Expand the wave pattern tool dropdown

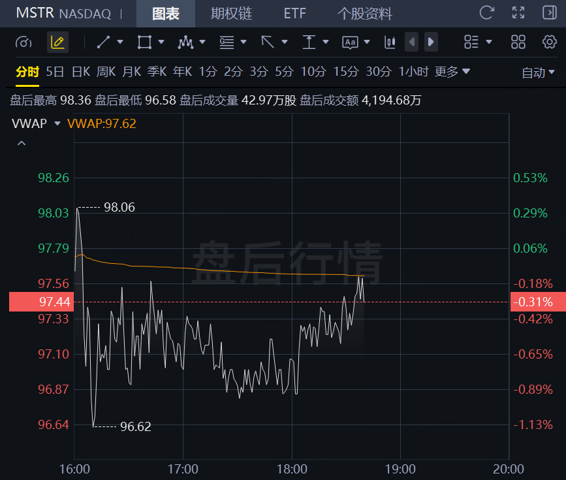coord(202,42)
